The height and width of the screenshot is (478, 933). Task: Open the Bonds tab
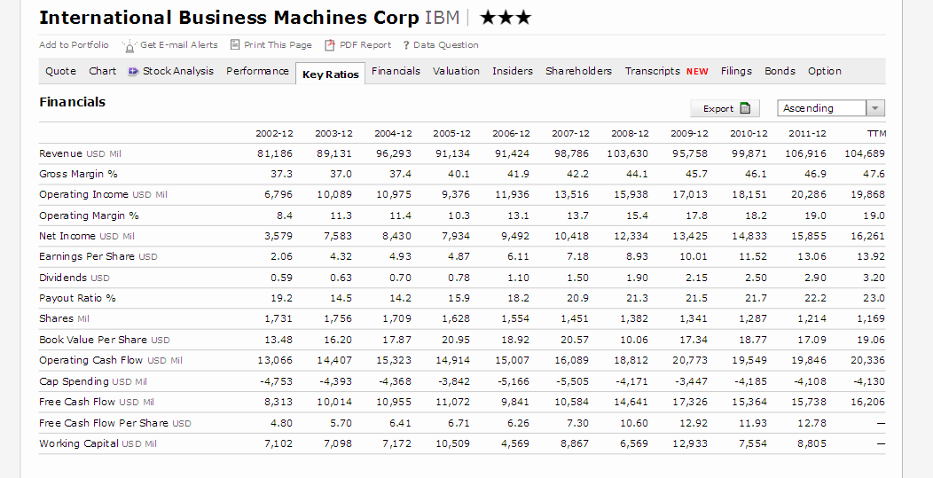[x=780, y=71]
